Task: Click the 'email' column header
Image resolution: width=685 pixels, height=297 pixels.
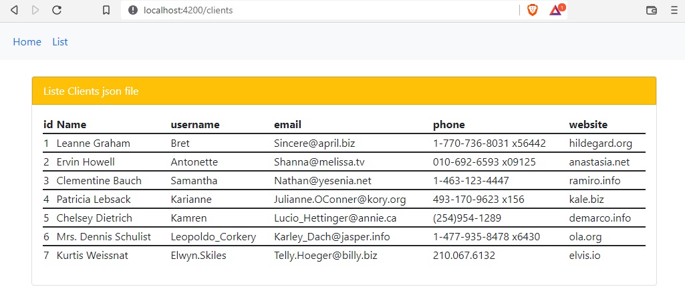Action: pos(287,124)
